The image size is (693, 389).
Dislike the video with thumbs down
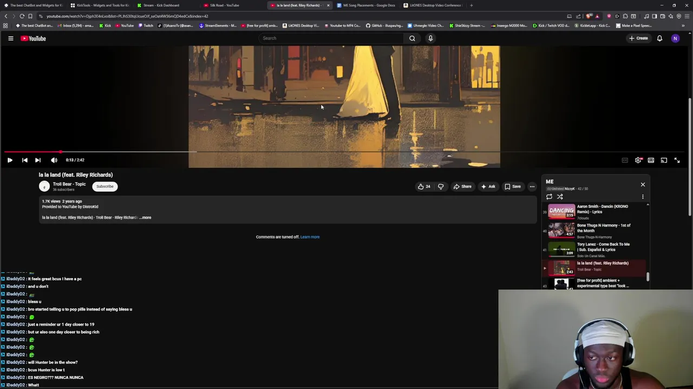(441, 186)
